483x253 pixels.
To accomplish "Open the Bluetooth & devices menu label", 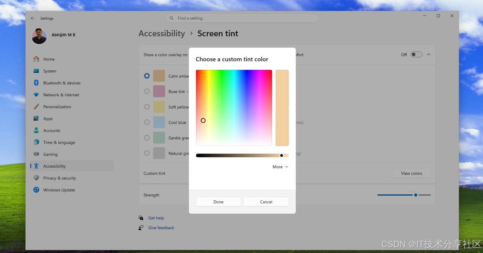I will [62, 83].
